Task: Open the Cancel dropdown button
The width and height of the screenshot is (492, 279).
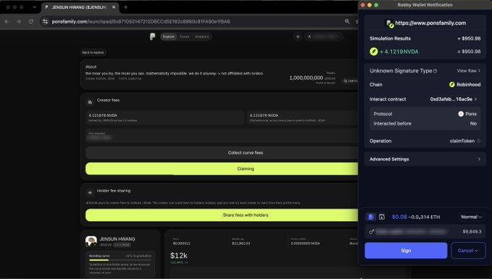Action: pyautogui.click(x=468, y=251)
